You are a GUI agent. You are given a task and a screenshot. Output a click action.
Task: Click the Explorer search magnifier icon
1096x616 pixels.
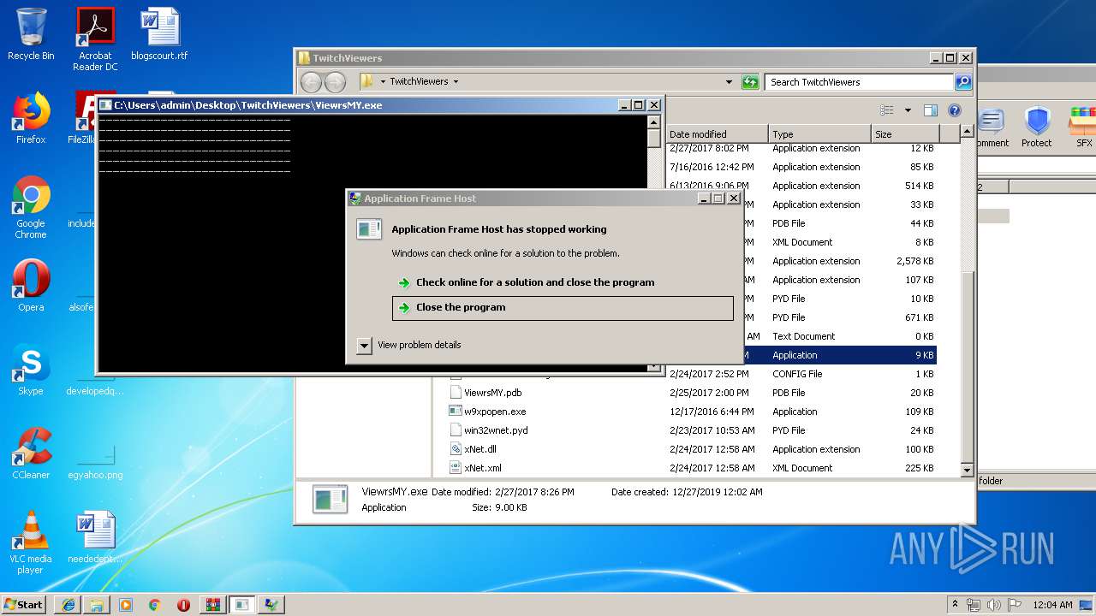[963, 82]
